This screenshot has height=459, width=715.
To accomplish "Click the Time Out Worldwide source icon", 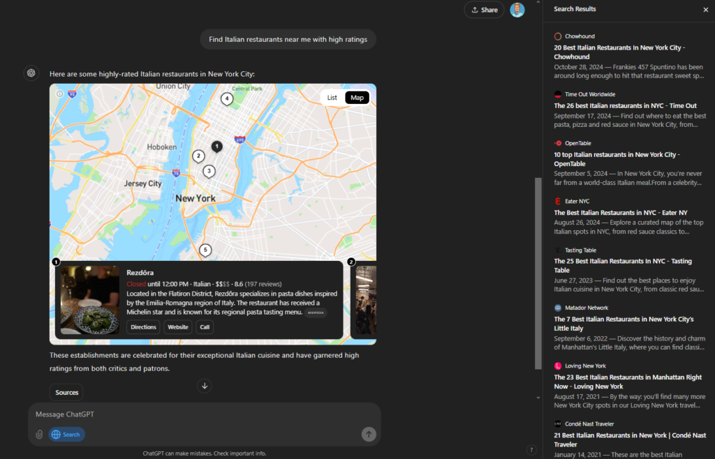I will pyautogui.click(x=558, y=94).
